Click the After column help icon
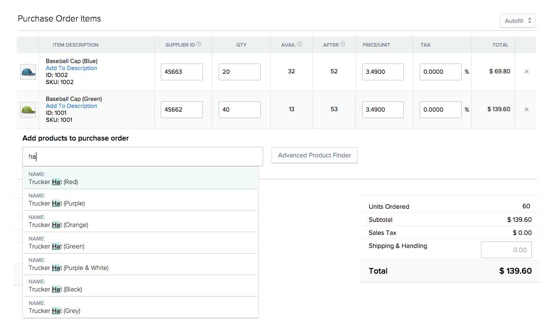 click(343, 44)
